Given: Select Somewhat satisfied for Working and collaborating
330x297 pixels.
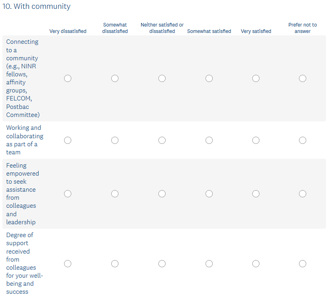Looking at the screenshot, I should pyautogui.click(x=209, y=140).
